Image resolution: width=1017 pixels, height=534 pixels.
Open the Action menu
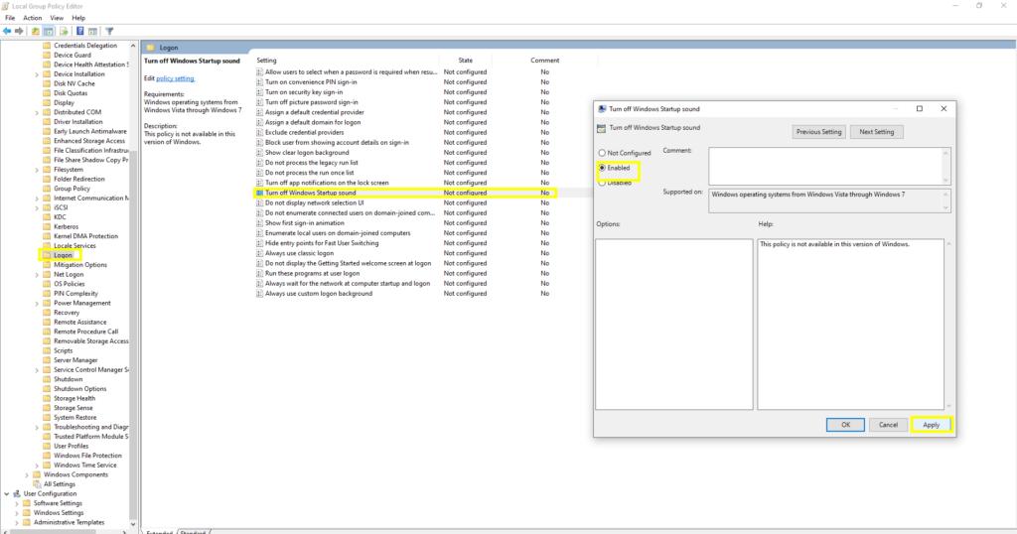(33, 18)
